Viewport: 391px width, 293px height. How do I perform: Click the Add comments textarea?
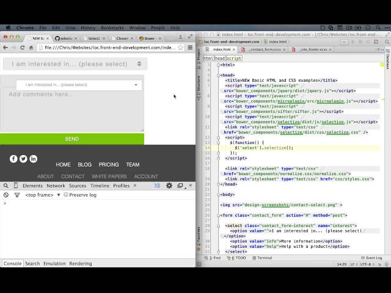(72, 110)
